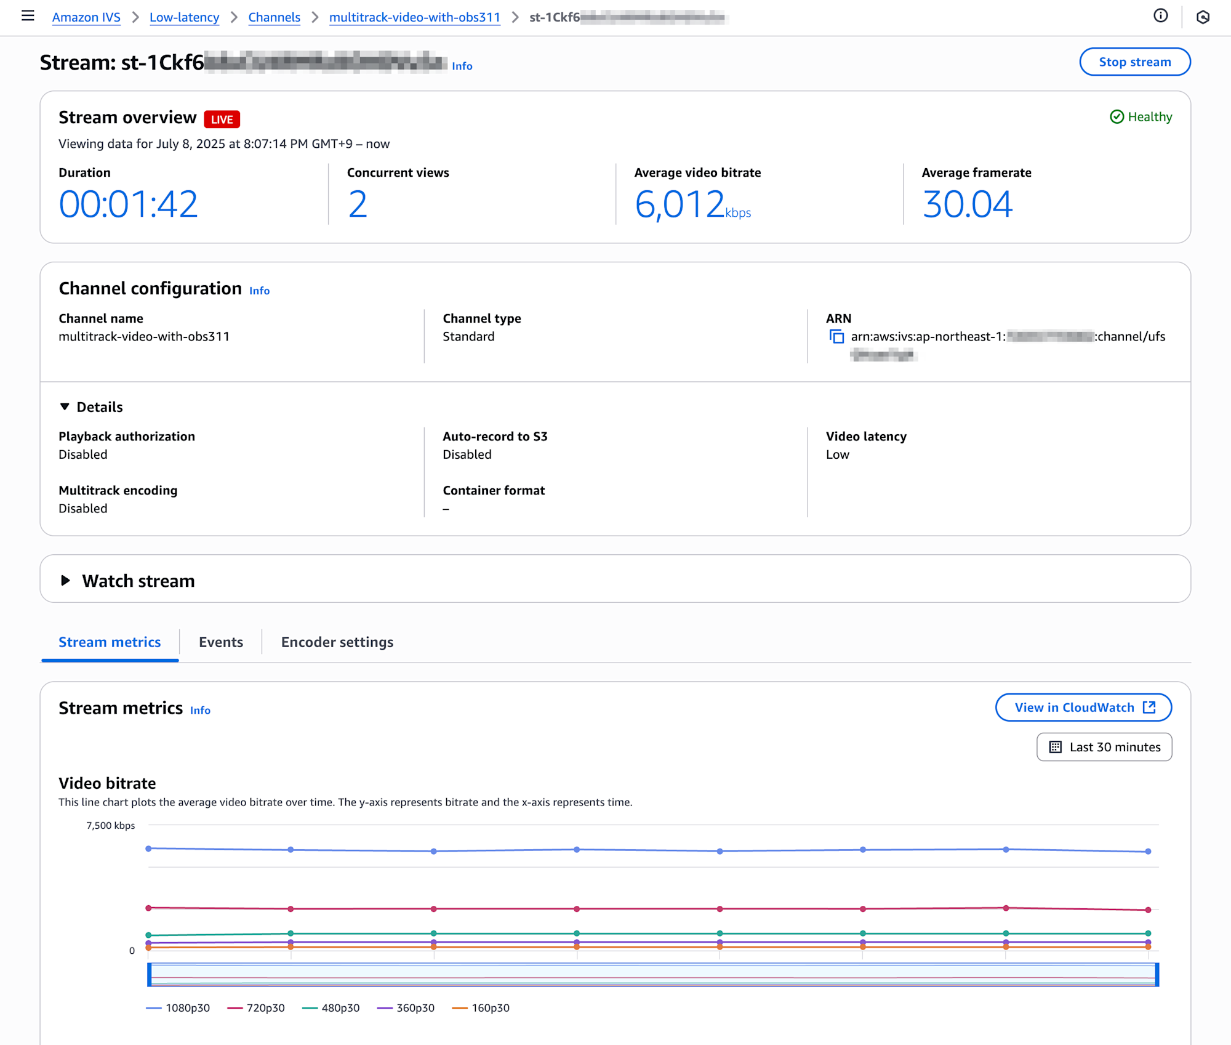This screenshot has width=1231, height=1045.
Task: Open the hamburger navigation menu
Action: click(x=28, y=16)
